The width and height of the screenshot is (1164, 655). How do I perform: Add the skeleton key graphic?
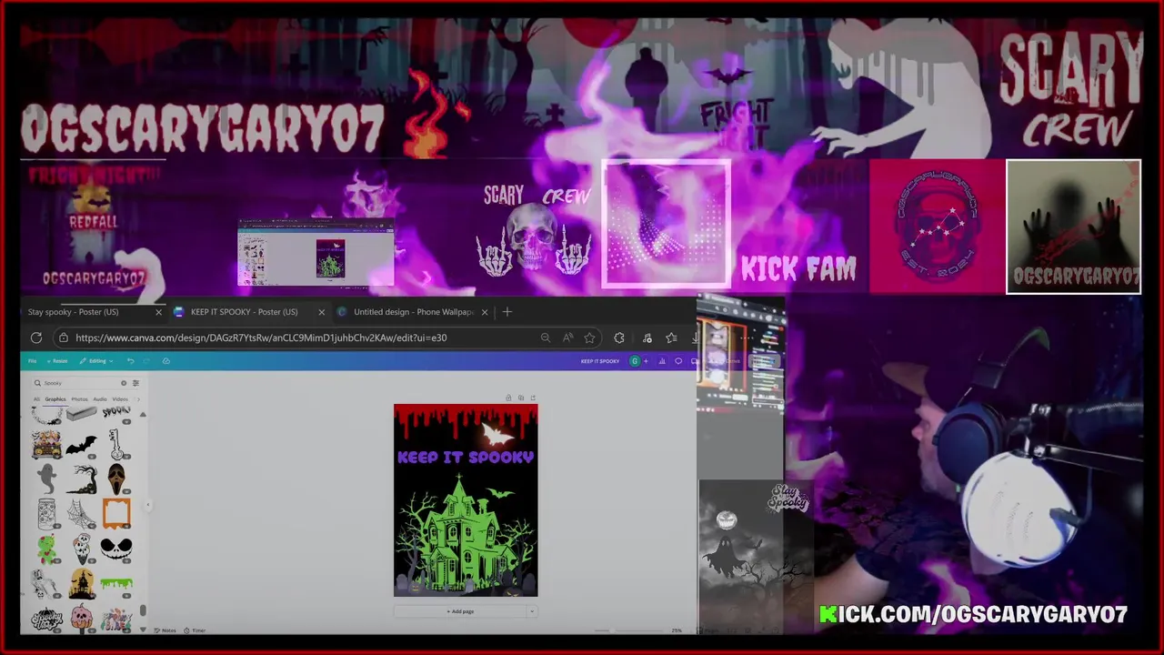click(116, 444)
